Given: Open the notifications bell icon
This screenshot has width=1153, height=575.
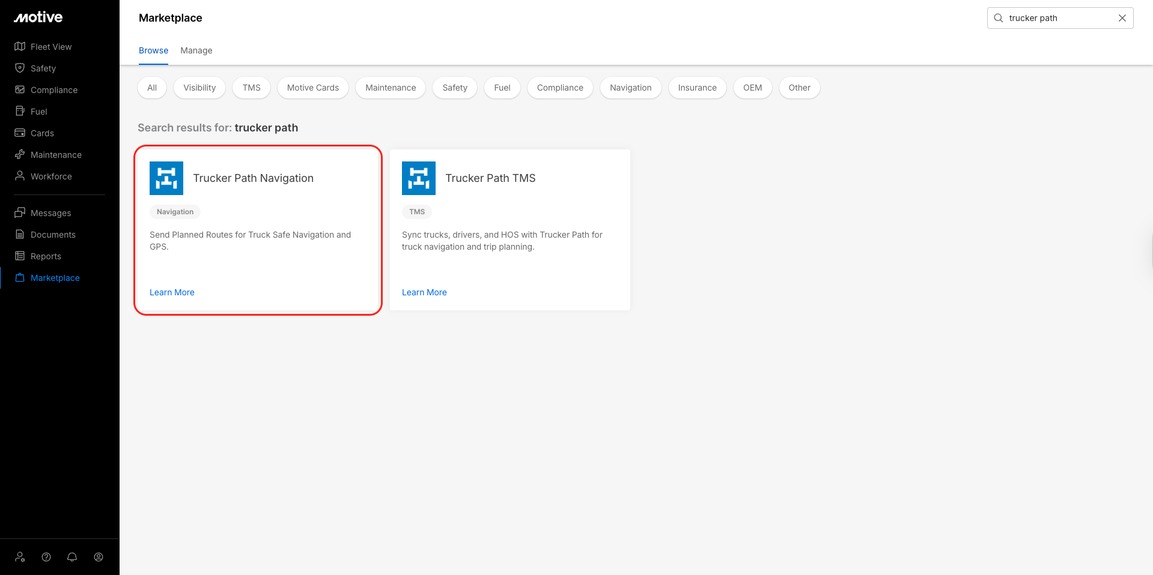Looking at the screenshot, I should [72, 557].
